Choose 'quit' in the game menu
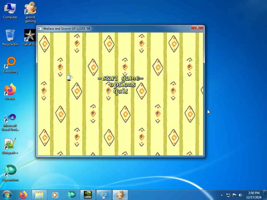The height and width of the screenshot is (200, 267). [121, 91]
